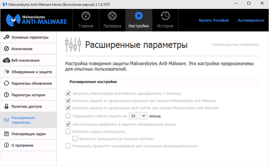This screenshot has width=269, height=166.
Task: Click the Malwarebytes title bar app icon
Action: [5, 4]
